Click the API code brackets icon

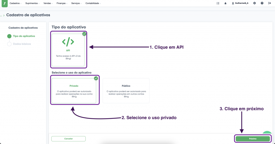(x=68, y=41)
